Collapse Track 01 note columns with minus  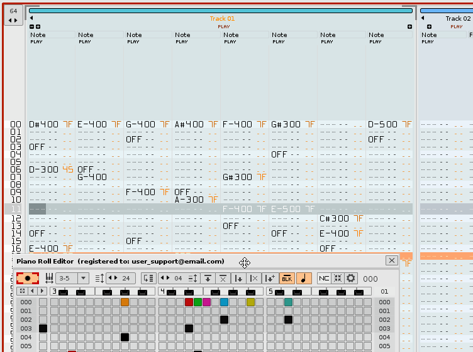pyautogui.click(x=32, y=26)
